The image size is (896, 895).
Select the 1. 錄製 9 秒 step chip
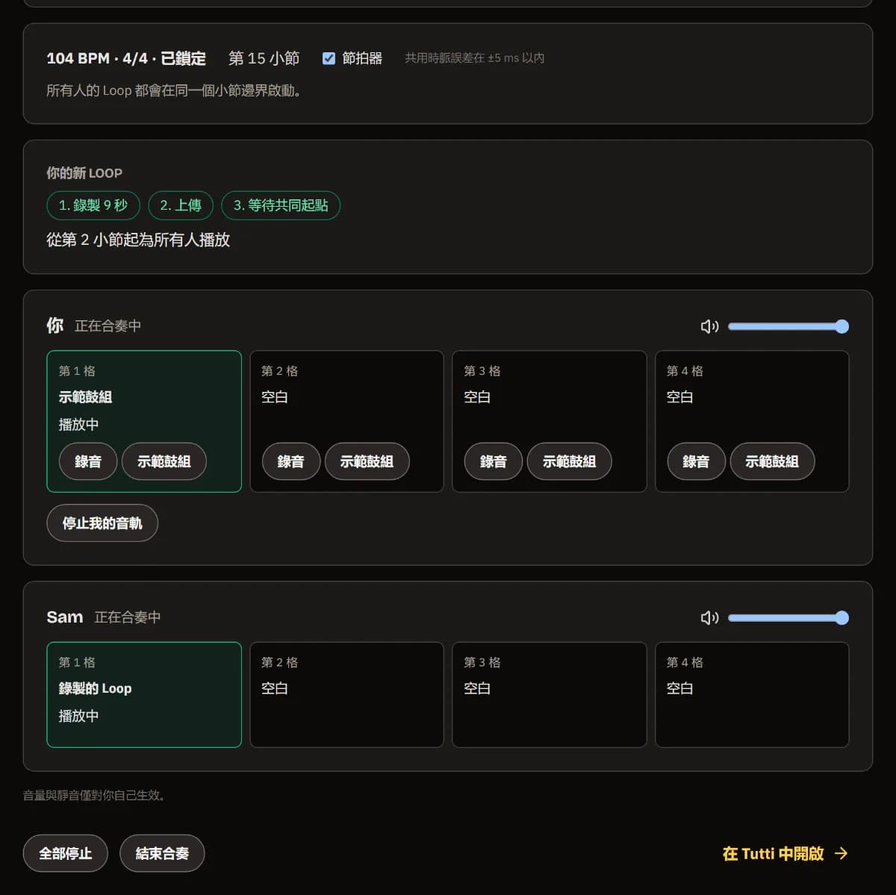click(x=93, y=205)
